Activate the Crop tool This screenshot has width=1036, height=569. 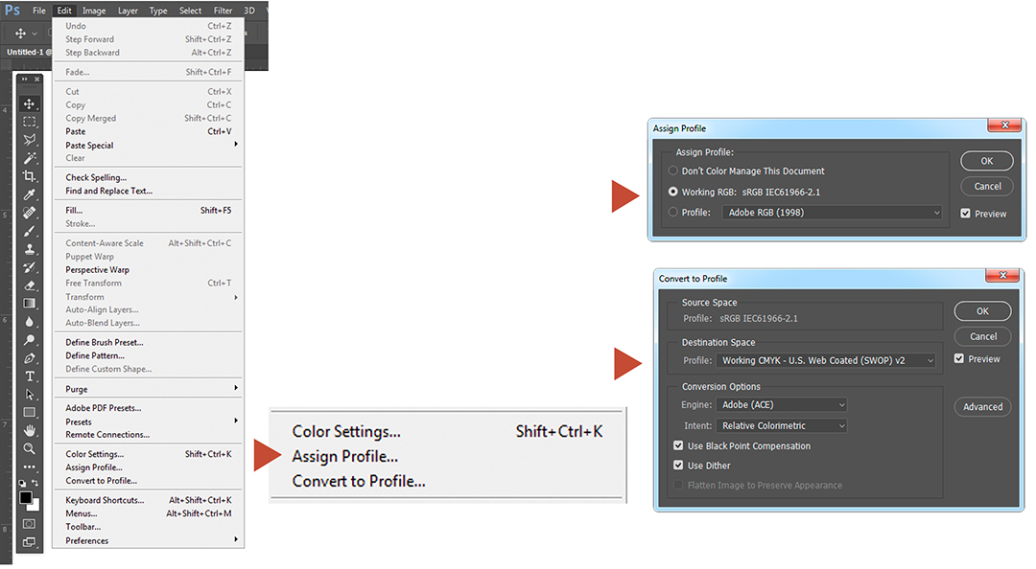tap(30, 176)
